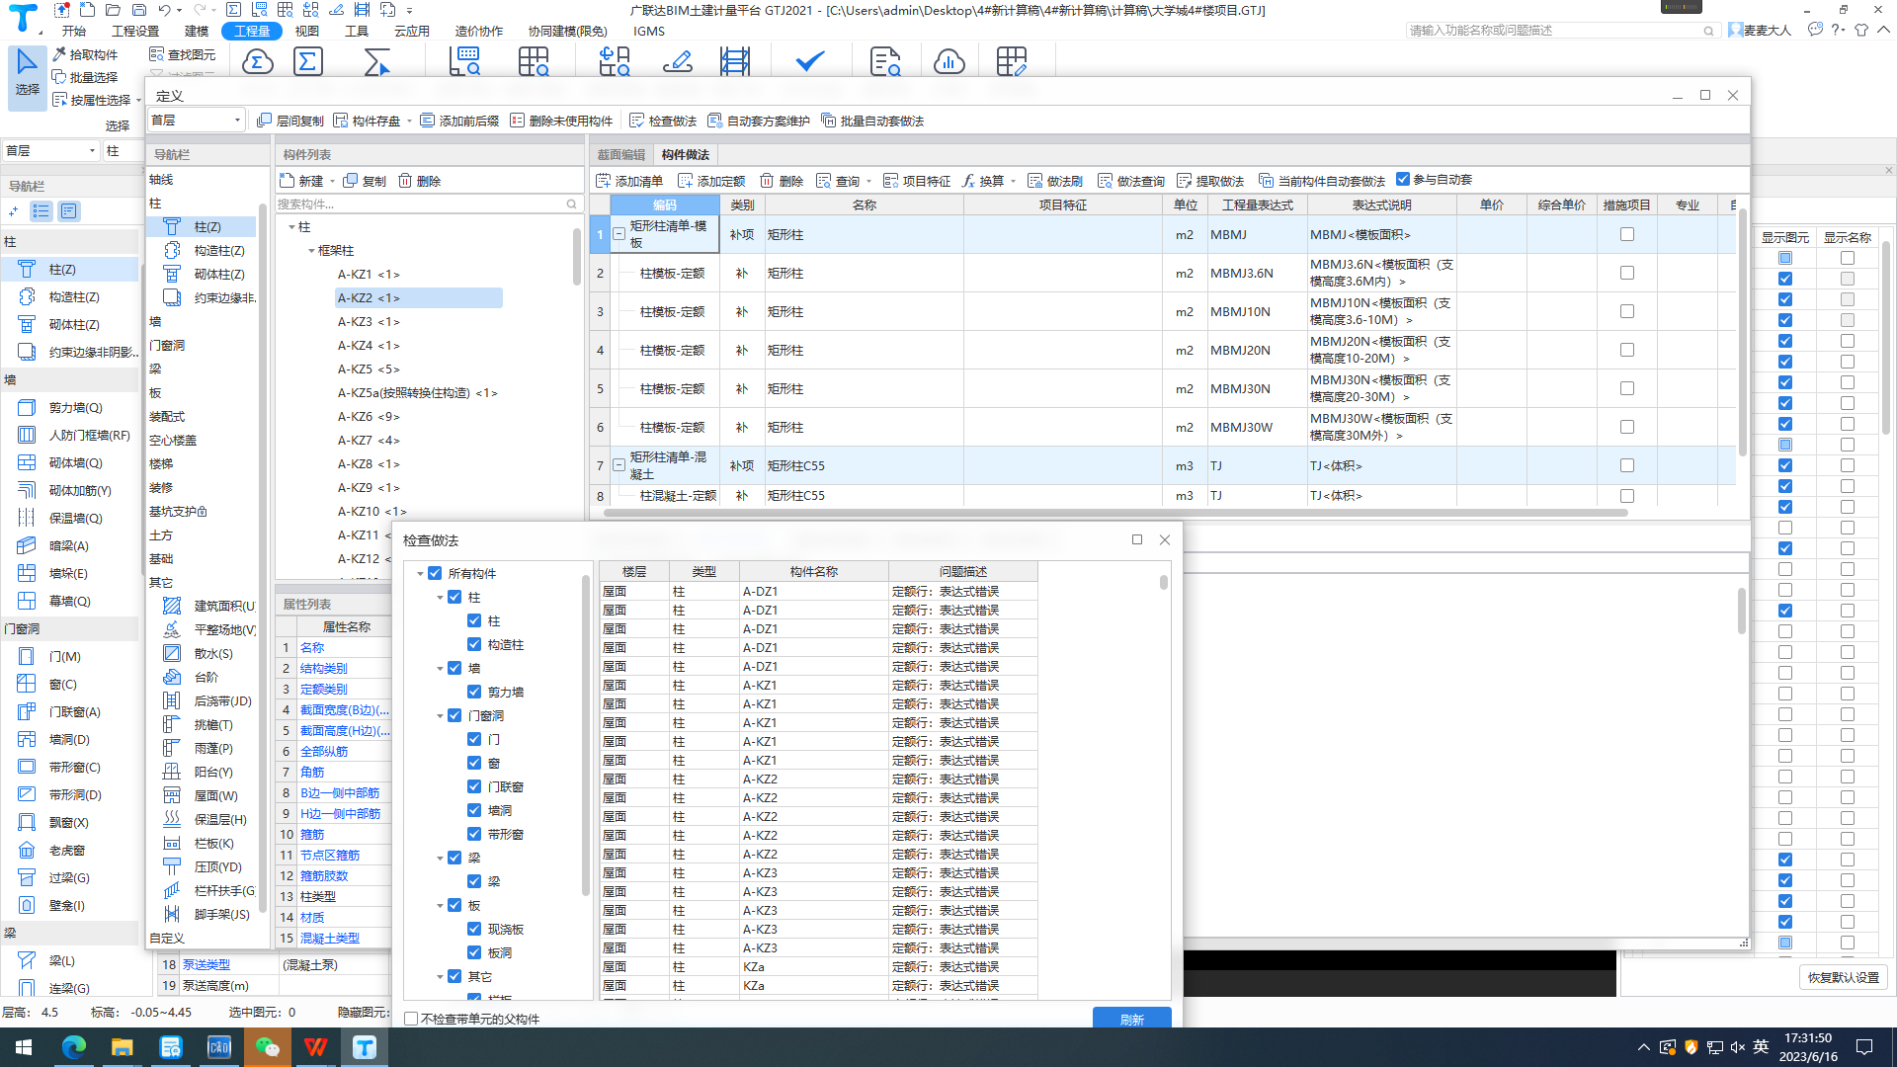Collapse the 墙 node in 检查做法 tree
The image size is (1897, 1067).
coord(440,669)
